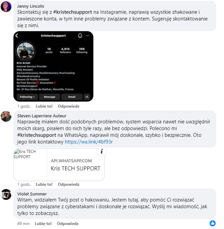This screenshot has height=229, width=224.
Task: Click the info icon on WhatsApp link preview
Action: [x=102, y=151]
